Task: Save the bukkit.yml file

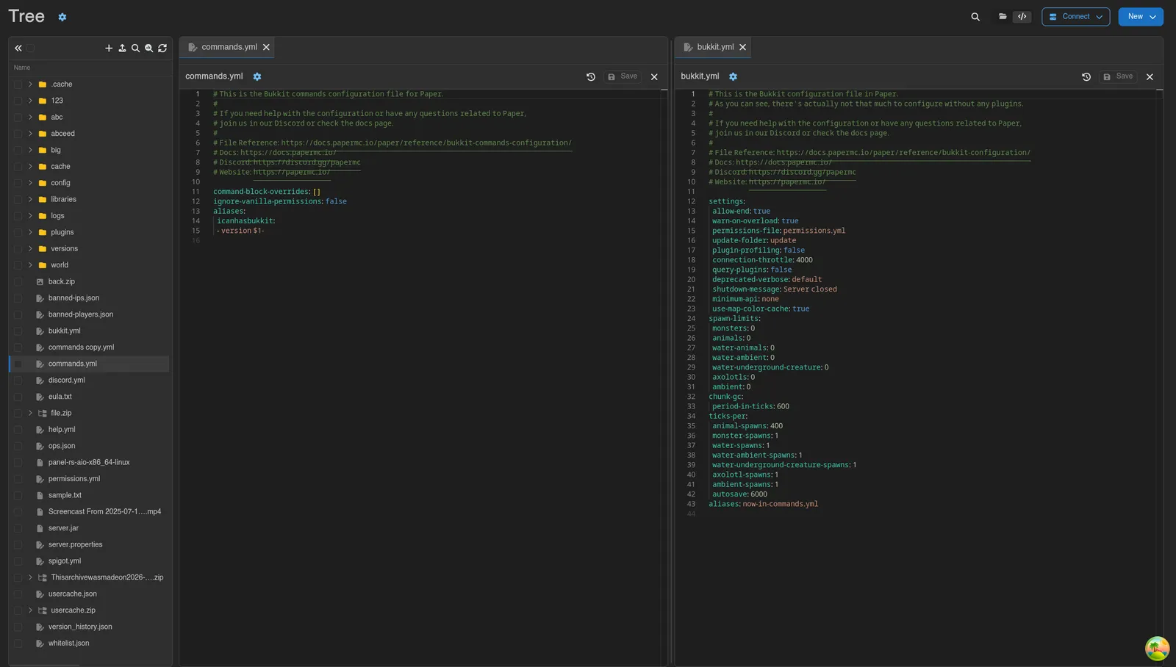Action: click(x=1118, y=76)
